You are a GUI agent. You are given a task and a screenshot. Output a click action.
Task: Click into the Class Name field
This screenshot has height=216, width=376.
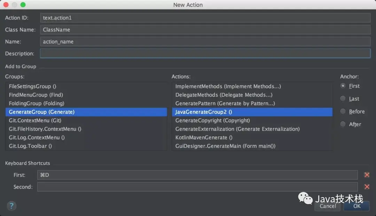pyautogui.click(x=205, y=30)
